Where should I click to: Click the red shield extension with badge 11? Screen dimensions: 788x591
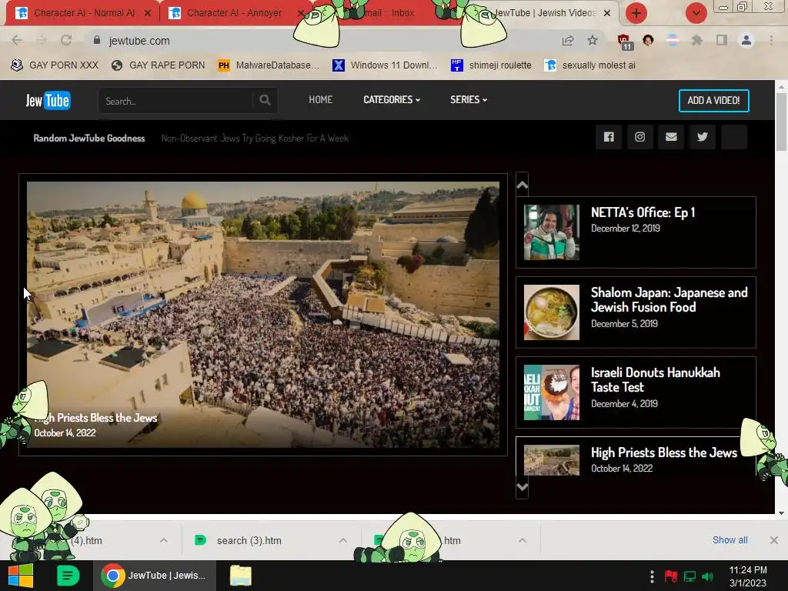tap(624, 42)
